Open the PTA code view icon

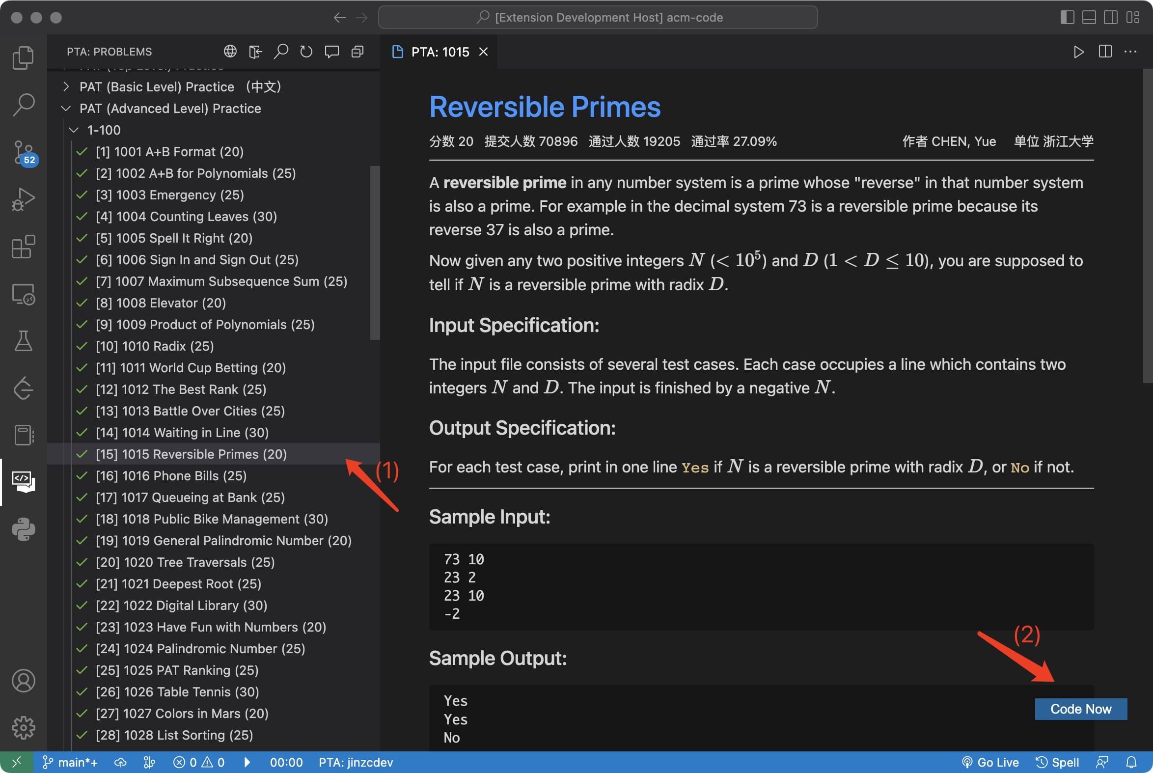coord(23,482)
